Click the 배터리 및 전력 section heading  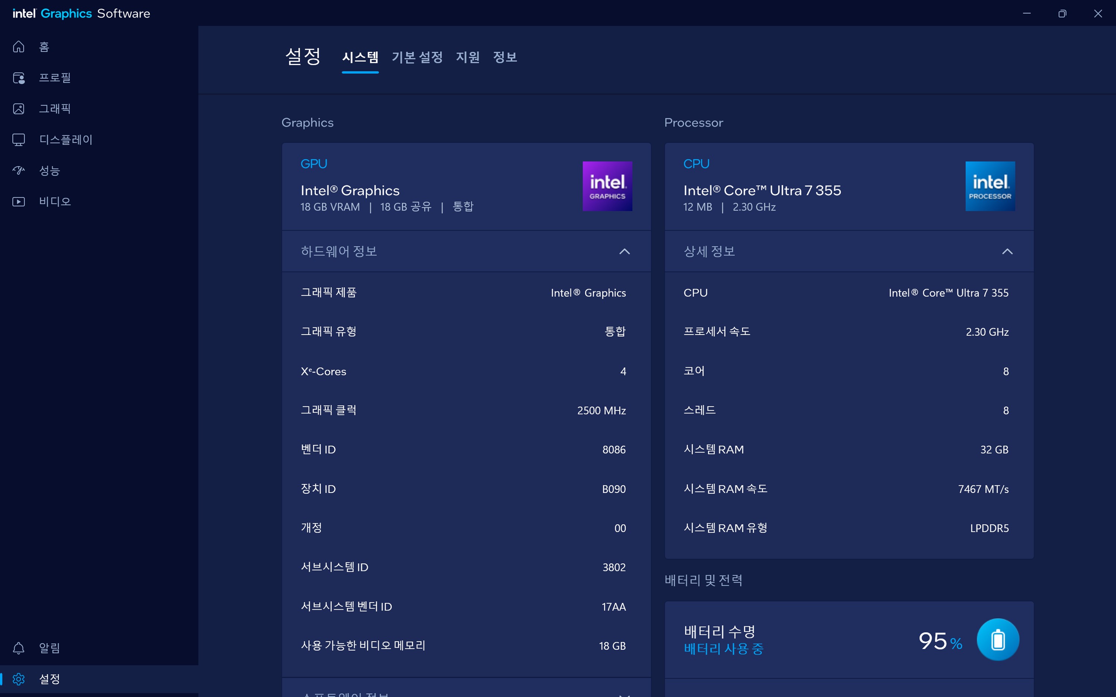(703, 580)
